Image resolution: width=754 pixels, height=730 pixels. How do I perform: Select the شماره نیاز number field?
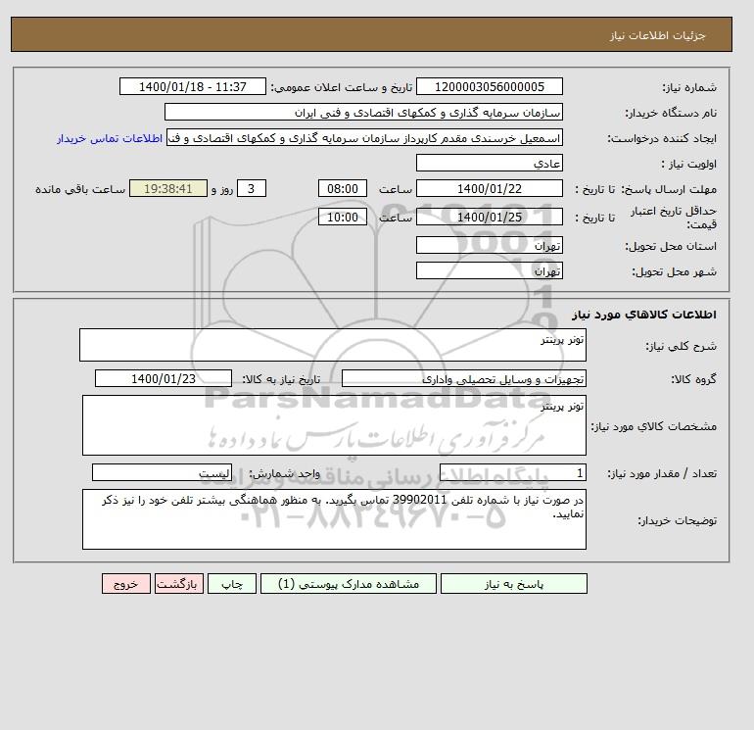[489, 86]
